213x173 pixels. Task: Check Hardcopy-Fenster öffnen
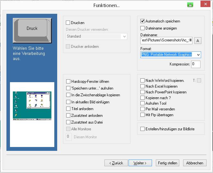click(x=68, y=82)
